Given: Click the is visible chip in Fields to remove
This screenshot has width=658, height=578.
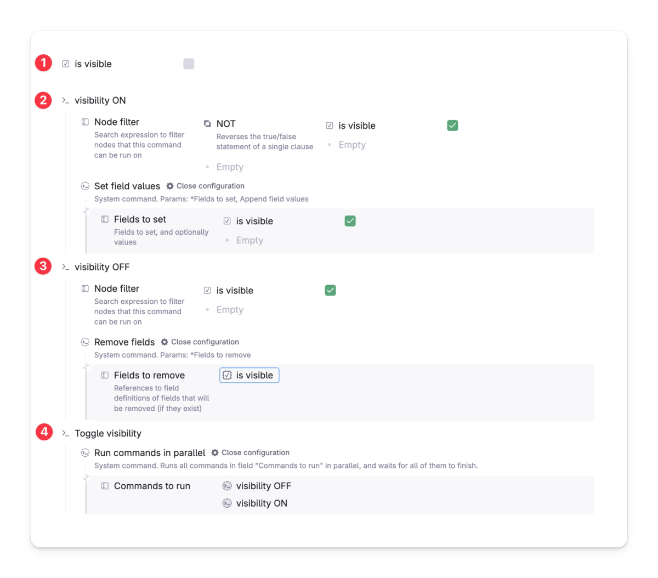Looking at the screenshot, I should [249, 375].
